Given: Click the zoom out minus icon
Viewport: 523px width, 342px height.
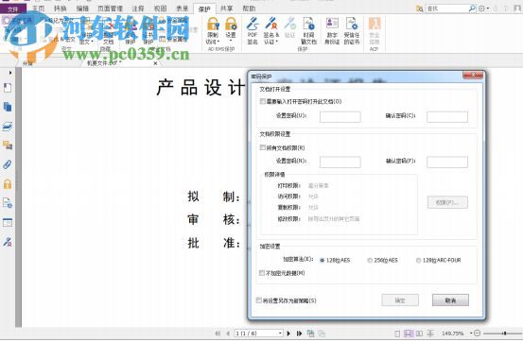Looking at the screenshot, I should click(x=478, y=333).
